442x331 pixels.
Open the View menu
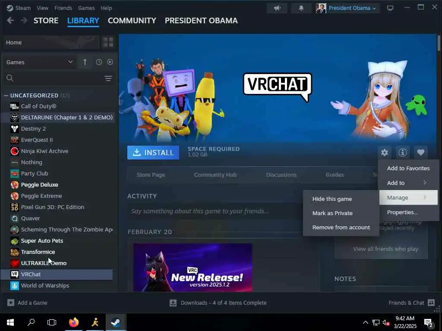(42, 8)
